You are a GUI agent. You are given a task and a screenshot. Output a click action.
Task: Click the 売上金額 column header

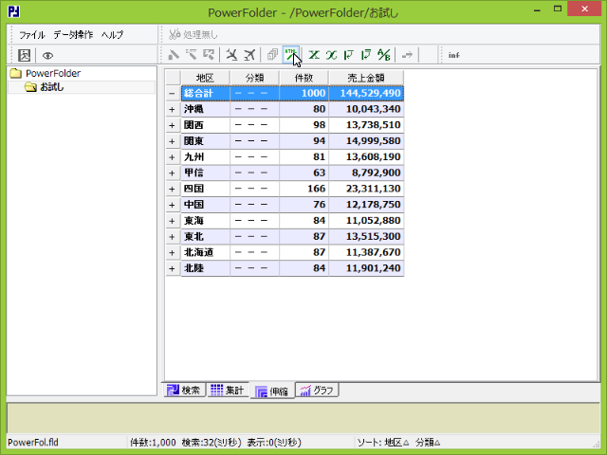pos(366,78)
